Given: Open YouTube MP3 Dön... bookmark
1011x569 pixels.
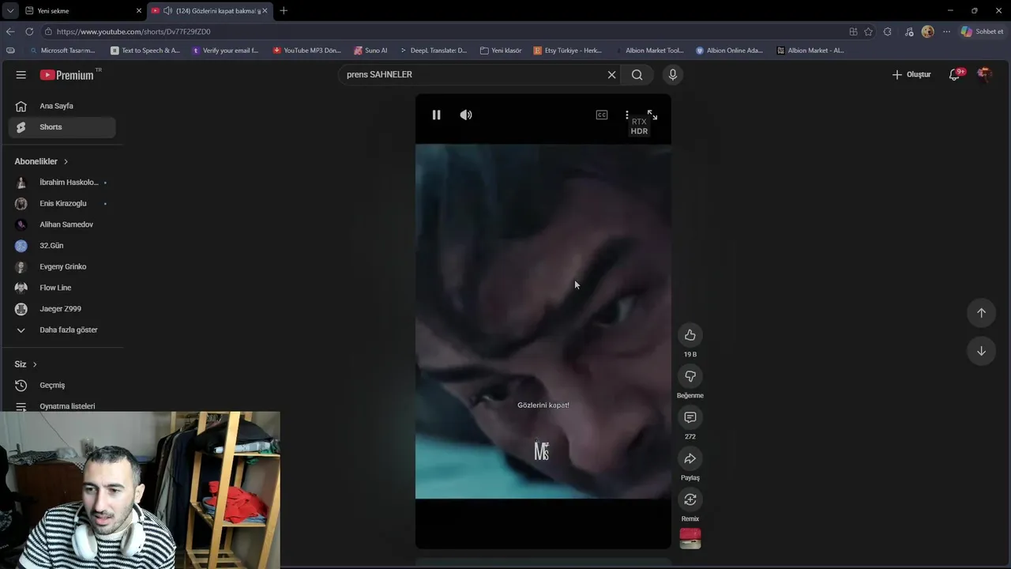Looking at the screenshot, I should 306,51.
